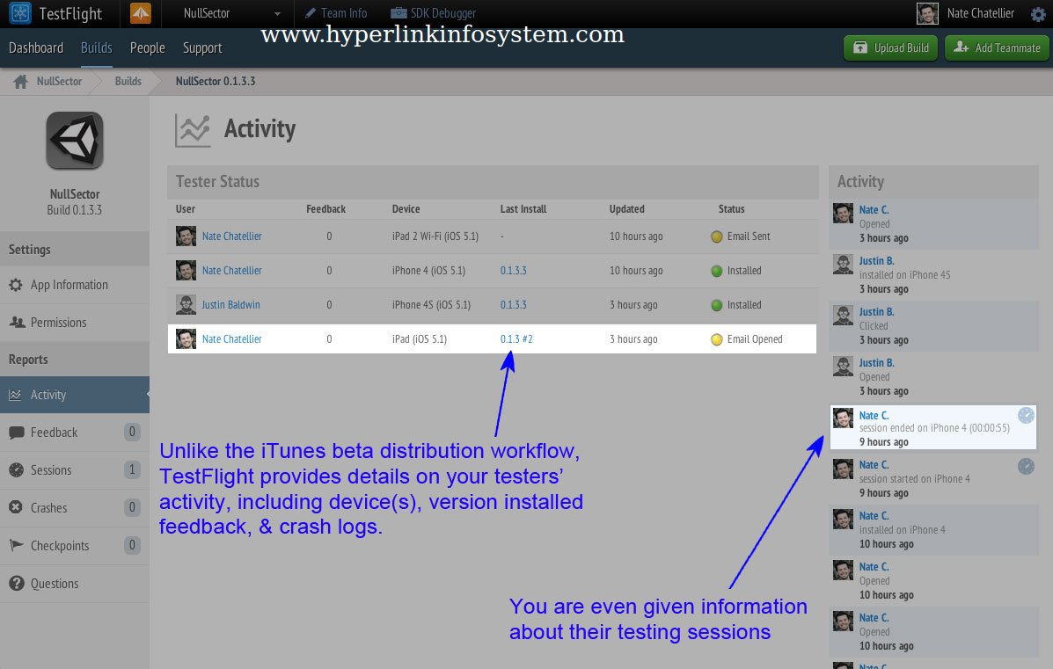The width and height of the screenshot is (1053, 669).
Task: Click Justin Baldwin's avatar in tester table
Action: click(186, 305)
